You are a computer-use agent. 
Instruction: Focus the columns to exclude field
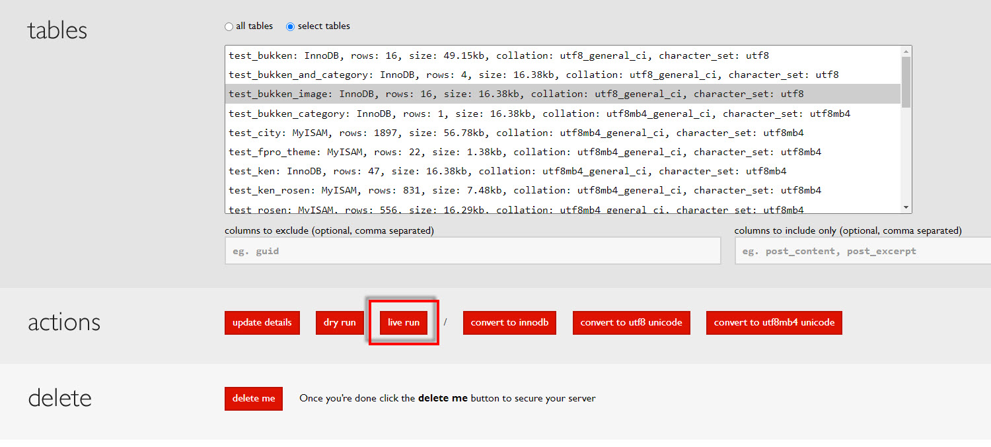[472, 251]
